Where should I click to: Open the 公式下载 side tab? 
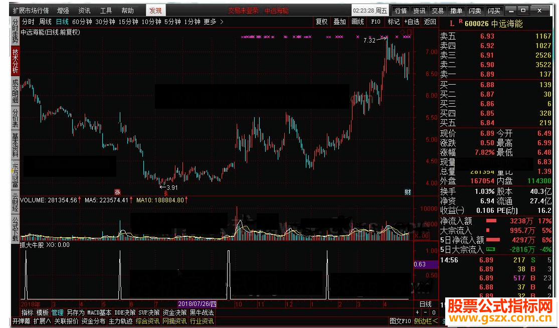15,228
